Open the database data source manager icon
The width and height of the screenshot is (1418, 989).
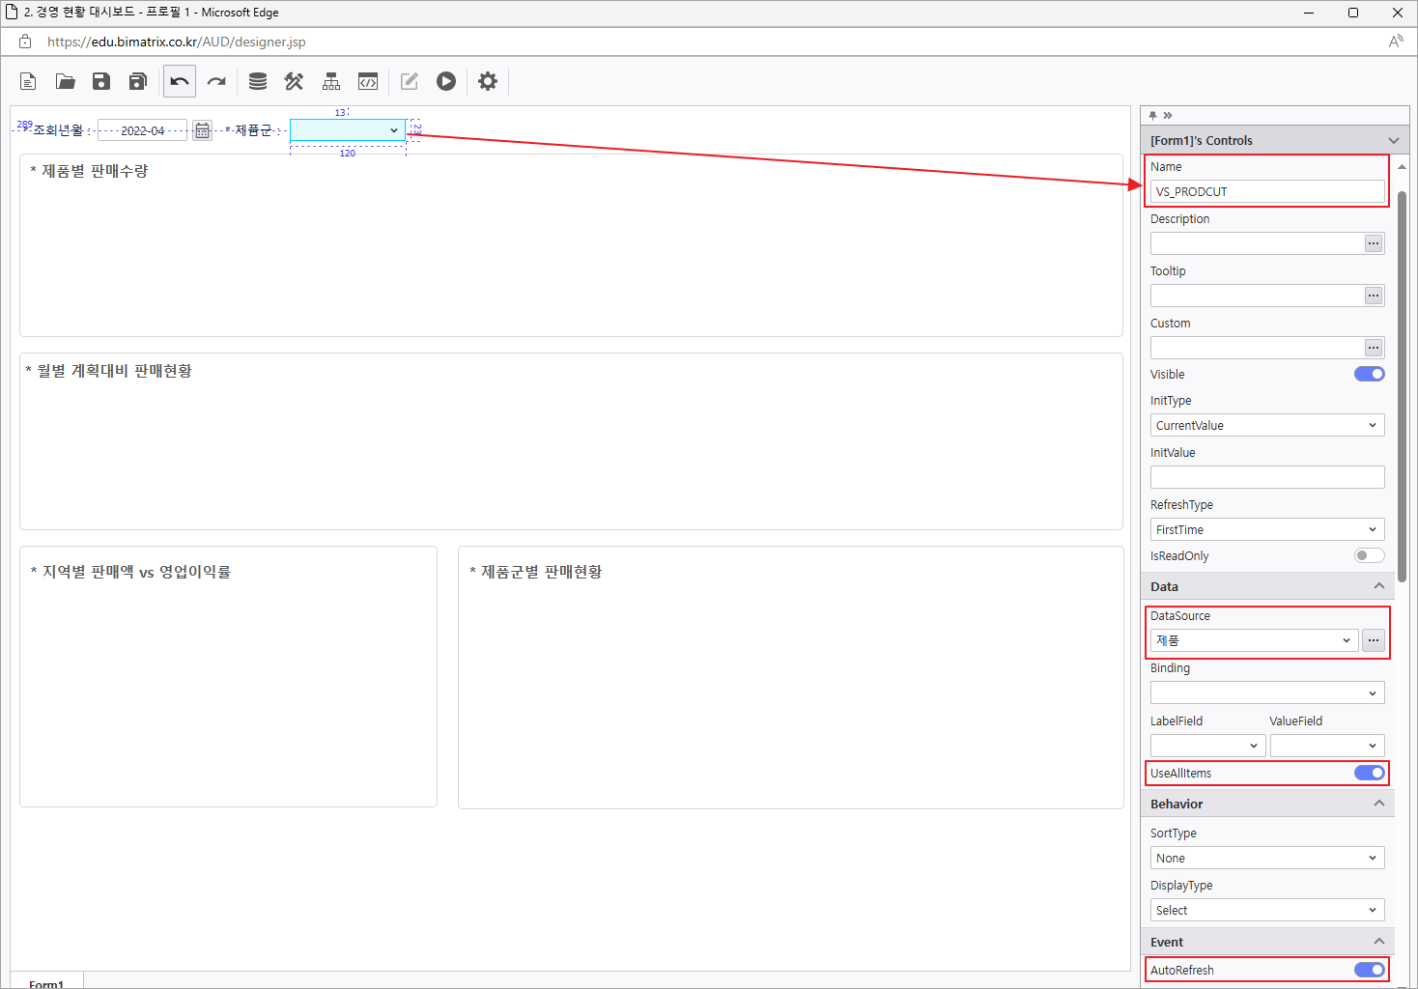[x=258, y=81]
